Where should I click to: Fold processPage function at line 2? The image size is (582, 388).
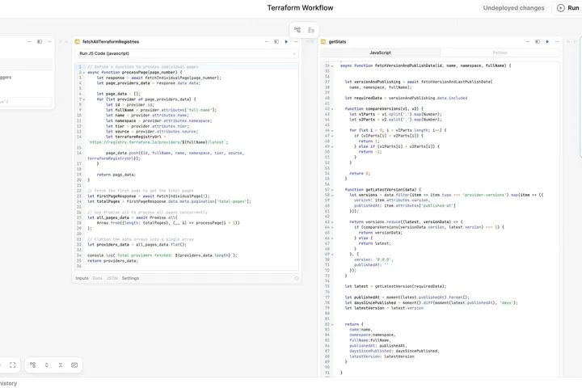pos(84,73)
